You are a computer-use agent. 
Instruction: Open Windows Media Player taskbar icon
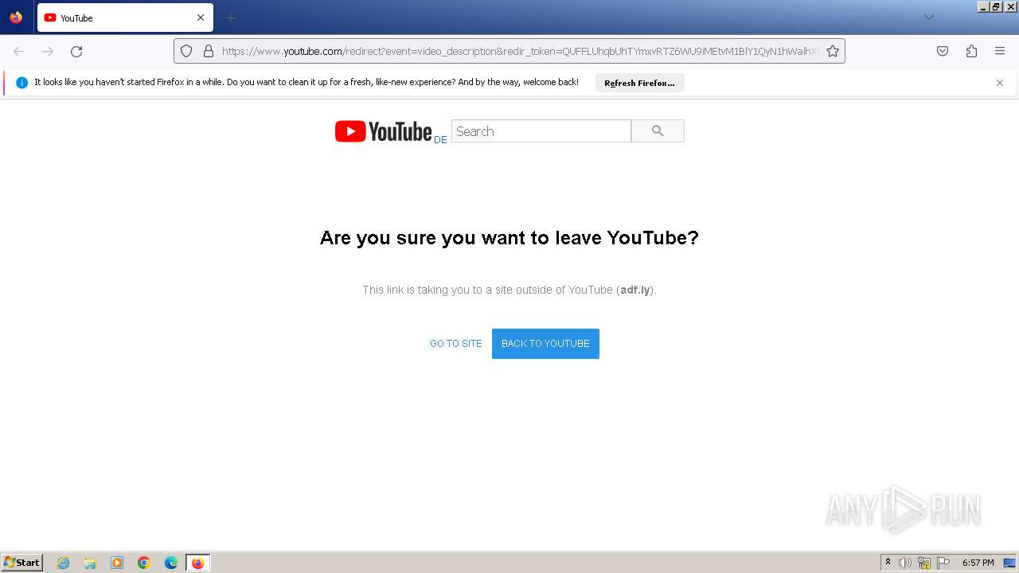click(x=117, y=563)
